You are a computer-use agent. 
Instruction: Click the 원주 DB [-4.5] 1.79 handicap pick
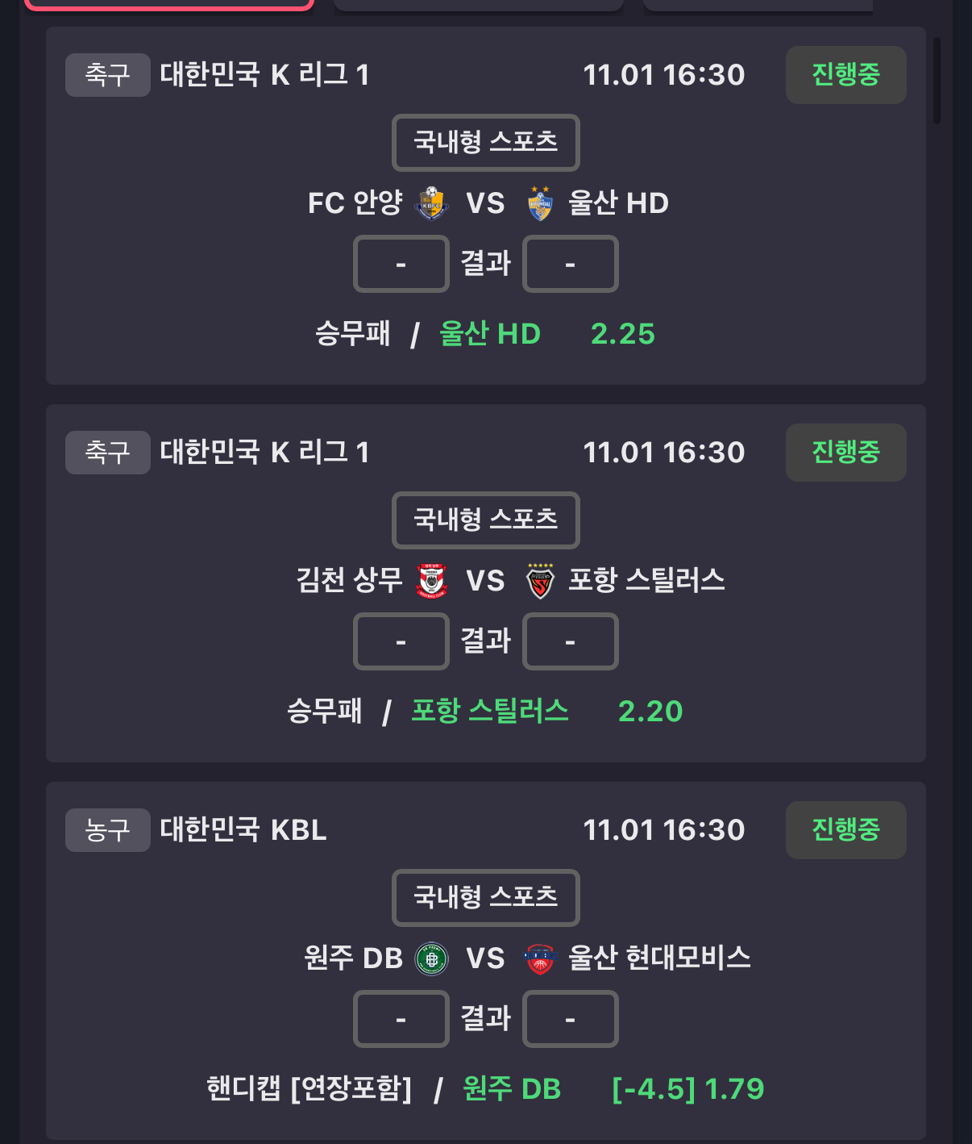(x=613, y=1089)
